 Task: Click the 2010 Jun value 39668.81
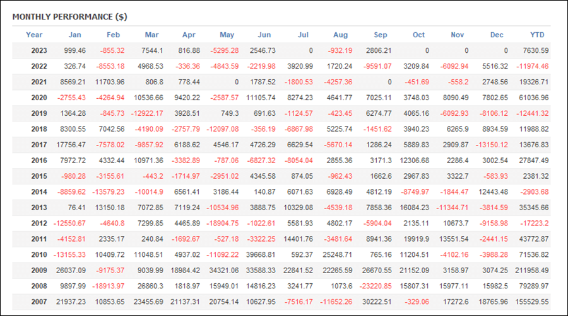[x=261, y=255]
